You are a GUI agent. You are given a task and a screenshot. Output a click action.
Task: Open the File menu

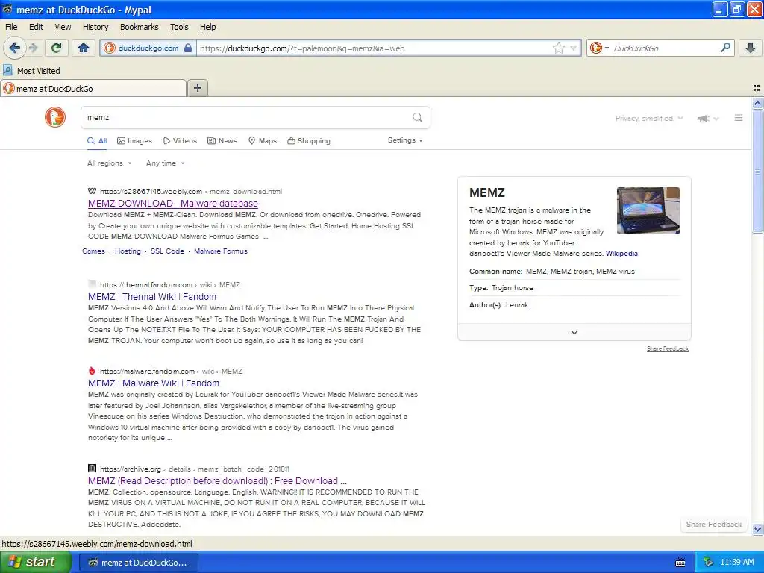[11, 27]
